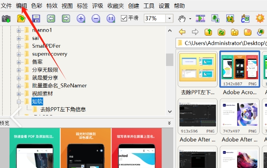Click the CB batch rename icon
The width and height of the screenshot is (267, 168).
pyautogui.click(x=245, y=18)
